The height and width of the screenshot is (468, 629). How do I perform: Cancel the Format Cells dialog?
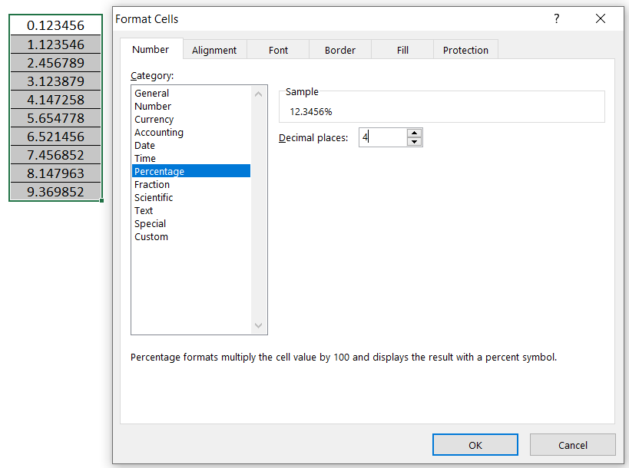coord(572,444)
